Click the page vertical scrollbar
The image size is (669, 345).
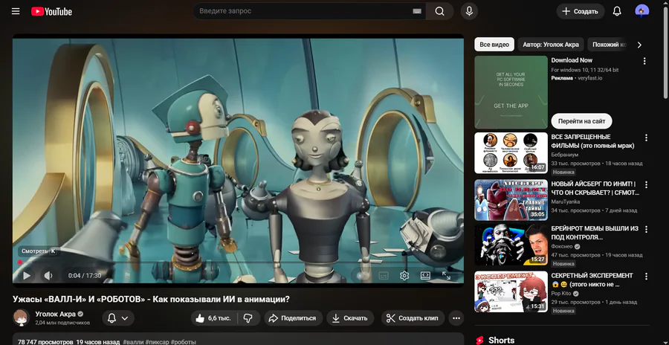pyautogui.click(x=665, y=51)
